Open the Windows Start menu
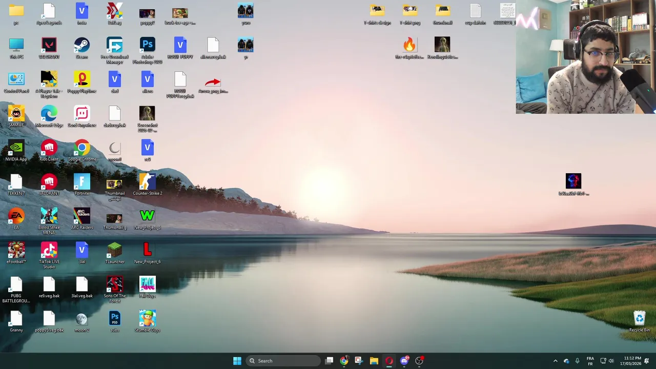Viewport: 656px width, 369px height. [237, 361]
